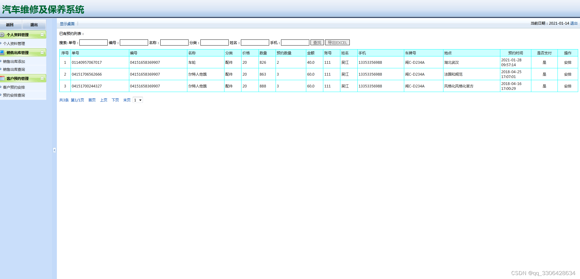This screenshot has height=279, width=580.
Task: Click the 显示桌面 link
Action: [67, 24]
